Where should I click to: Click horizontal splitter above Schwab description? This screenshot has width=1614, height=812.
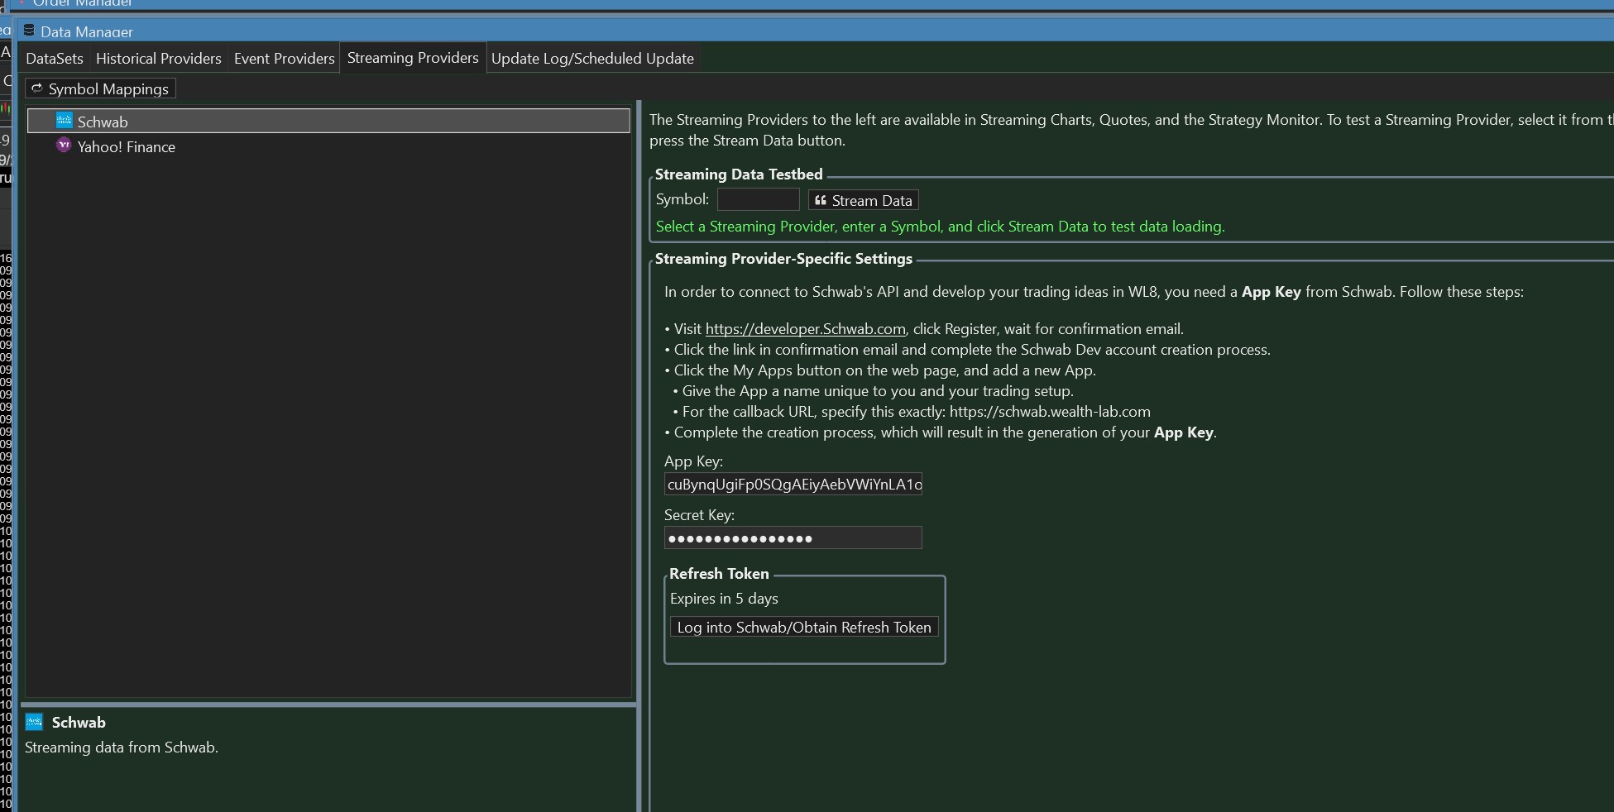pos(329,705)
